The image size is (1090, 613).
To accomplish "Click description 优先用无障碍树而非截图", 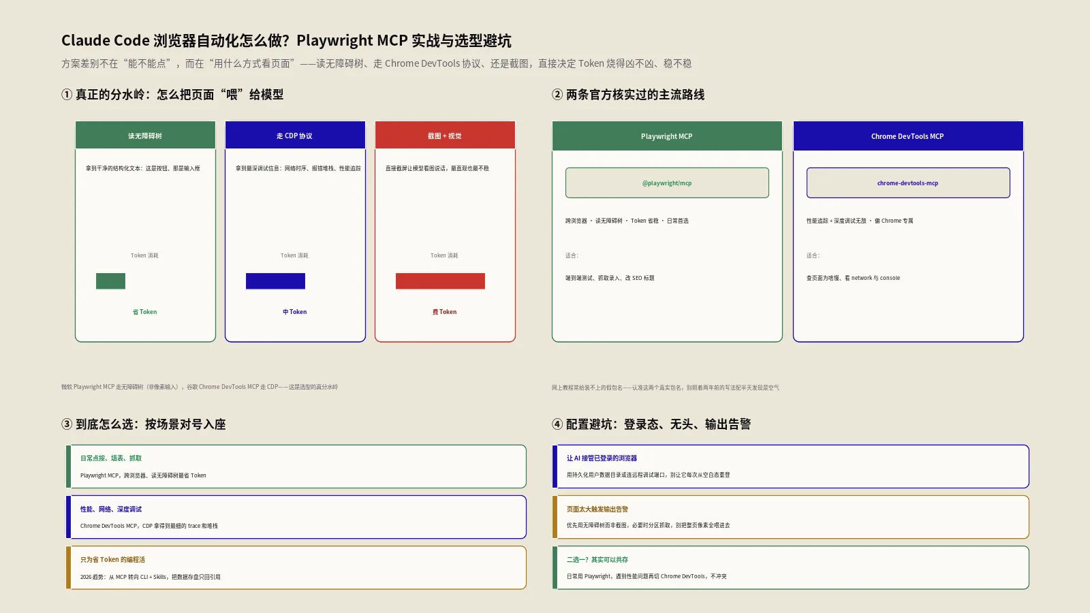I will point(649,525).
